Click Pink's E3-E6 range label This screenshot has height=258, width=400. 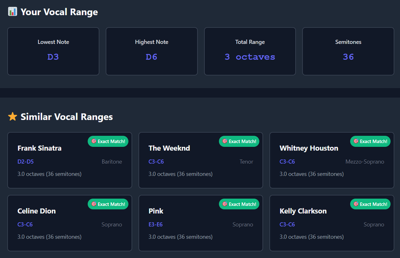pyautogui.click(x=156, y=225)
